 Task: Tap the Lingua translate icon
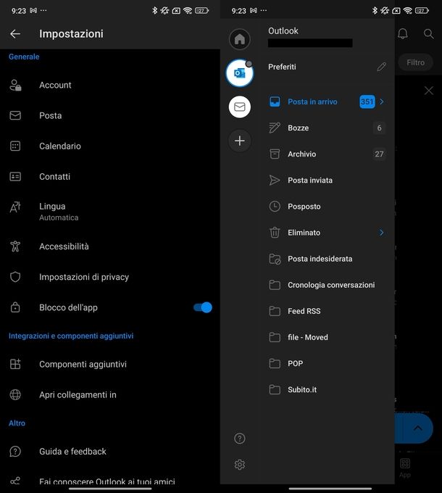coord(15,207)
